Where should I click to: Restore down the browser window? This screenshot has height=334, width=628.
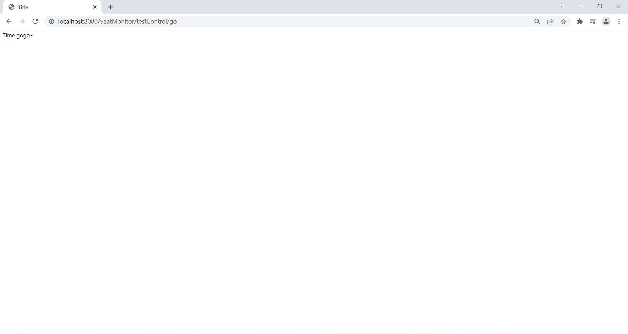600,6
